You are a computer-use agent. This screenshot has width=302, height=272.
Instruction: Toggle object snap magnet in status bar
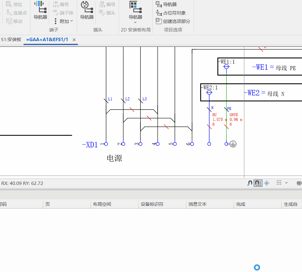[x=249, y=183]
